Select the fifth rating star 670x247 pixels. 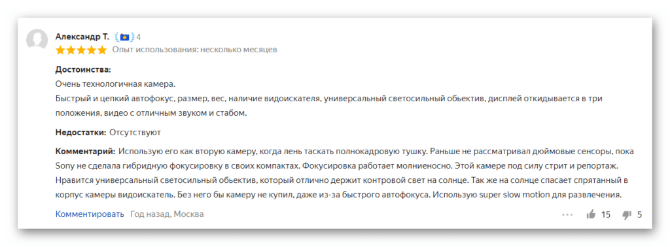click(x=101, y=50)
